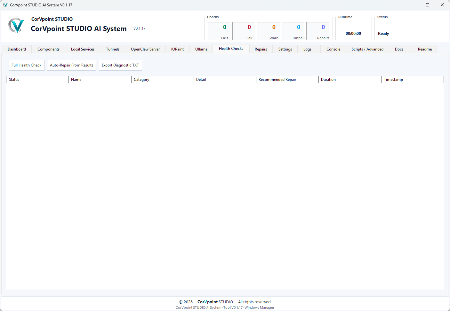Sort by Name column header

tap(100, 80)
